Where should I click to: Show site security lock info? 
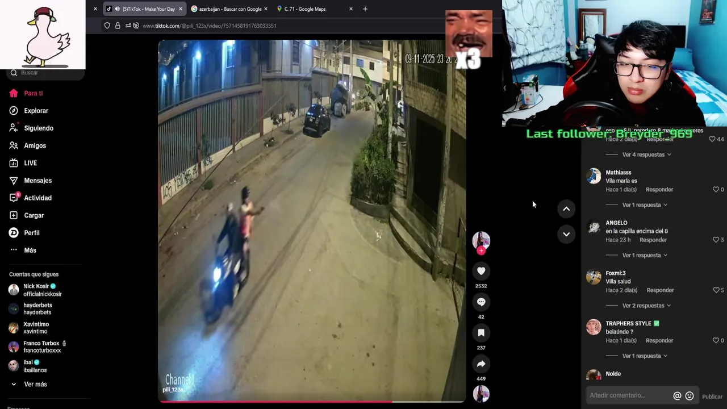click(x=118, y=26)
